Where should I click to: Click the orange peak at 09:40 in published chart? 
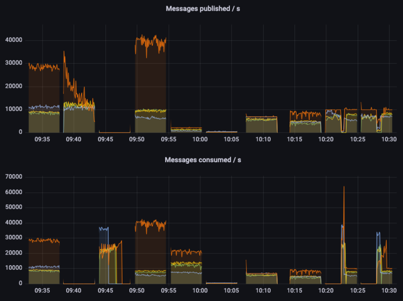tap(64, 53)
